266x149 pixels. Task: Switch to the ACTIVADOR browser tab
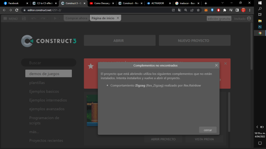click(159, 3)
